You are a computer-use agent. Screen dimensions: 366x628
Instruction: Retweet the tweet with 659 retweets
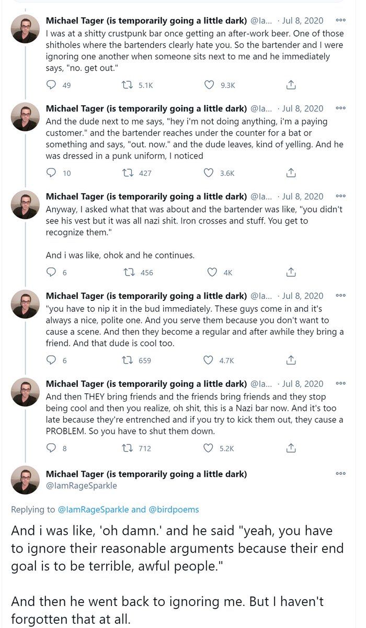pyautogui.click(x=127, y=360)
